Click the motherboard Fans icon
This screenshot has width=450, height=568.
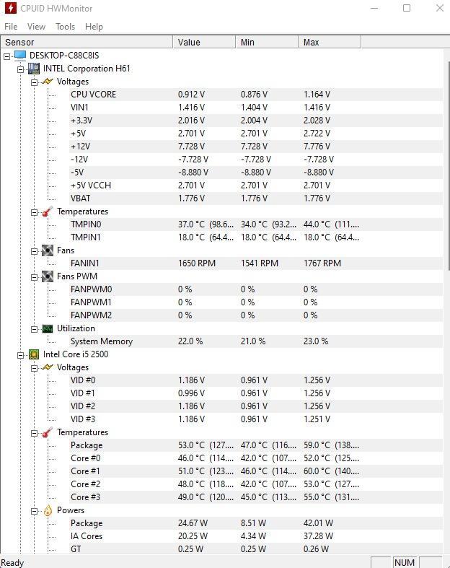(48, 250)
